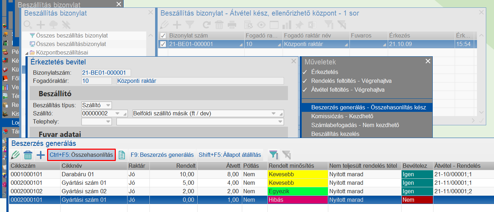Viewport: 494px width, 212px height.
Task: Open the colored filter icon in Beszerzés generálás toolbar
Action: coord(273,155)
